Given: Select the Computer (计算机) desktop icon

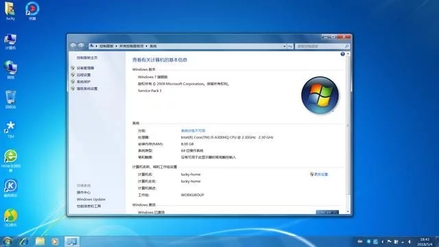Looking at the screenshot, I should pos(10,41).
